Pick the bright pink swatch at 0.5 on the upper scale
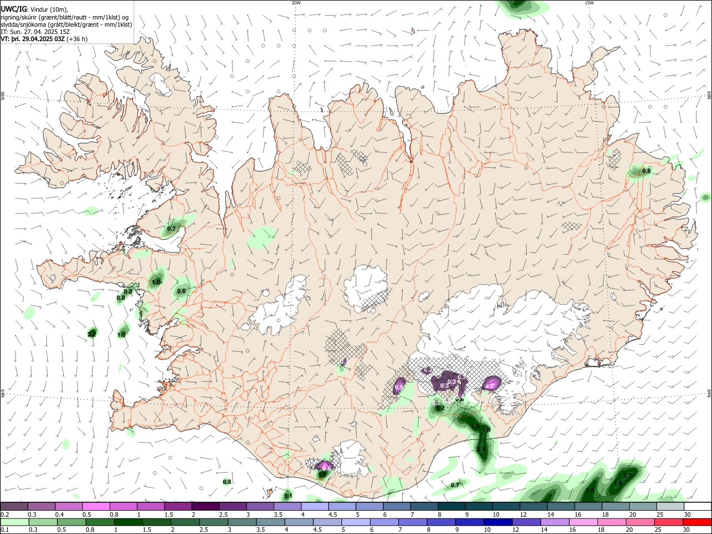 coord(96,506)
